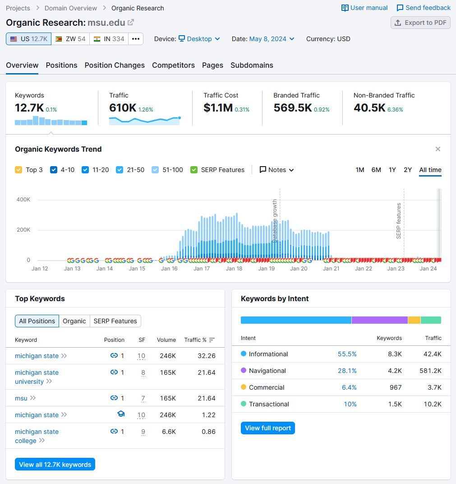Disable the SERP Features checkbox
This screenshot has height=484, width=456.
pyautogui.click(x=194, y=170)
